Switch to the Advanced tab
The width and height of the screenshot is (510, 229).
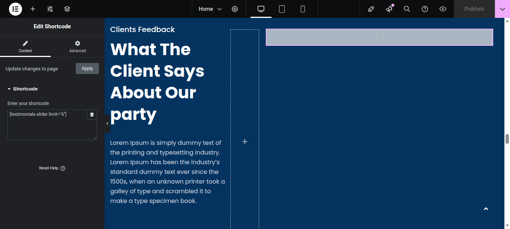coord(78,47)
